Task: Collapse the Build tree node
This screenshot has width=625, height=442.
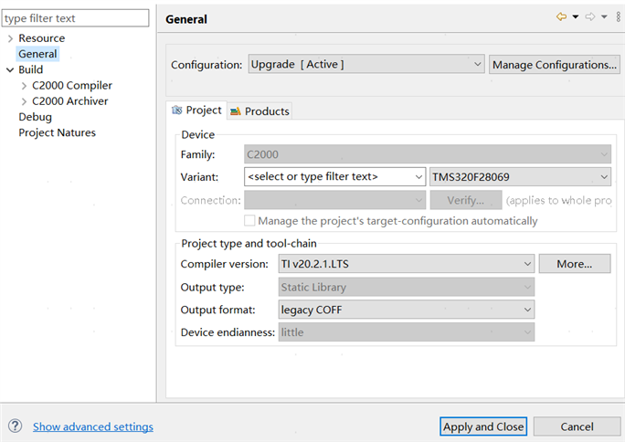Action: (10, 69)
